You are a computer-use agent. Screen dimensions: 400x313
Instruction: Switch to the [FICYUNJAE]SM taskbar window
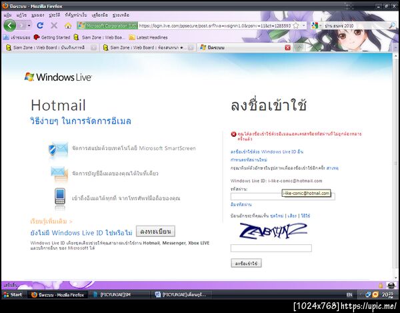pyautogui.click(x=119, y=295)
